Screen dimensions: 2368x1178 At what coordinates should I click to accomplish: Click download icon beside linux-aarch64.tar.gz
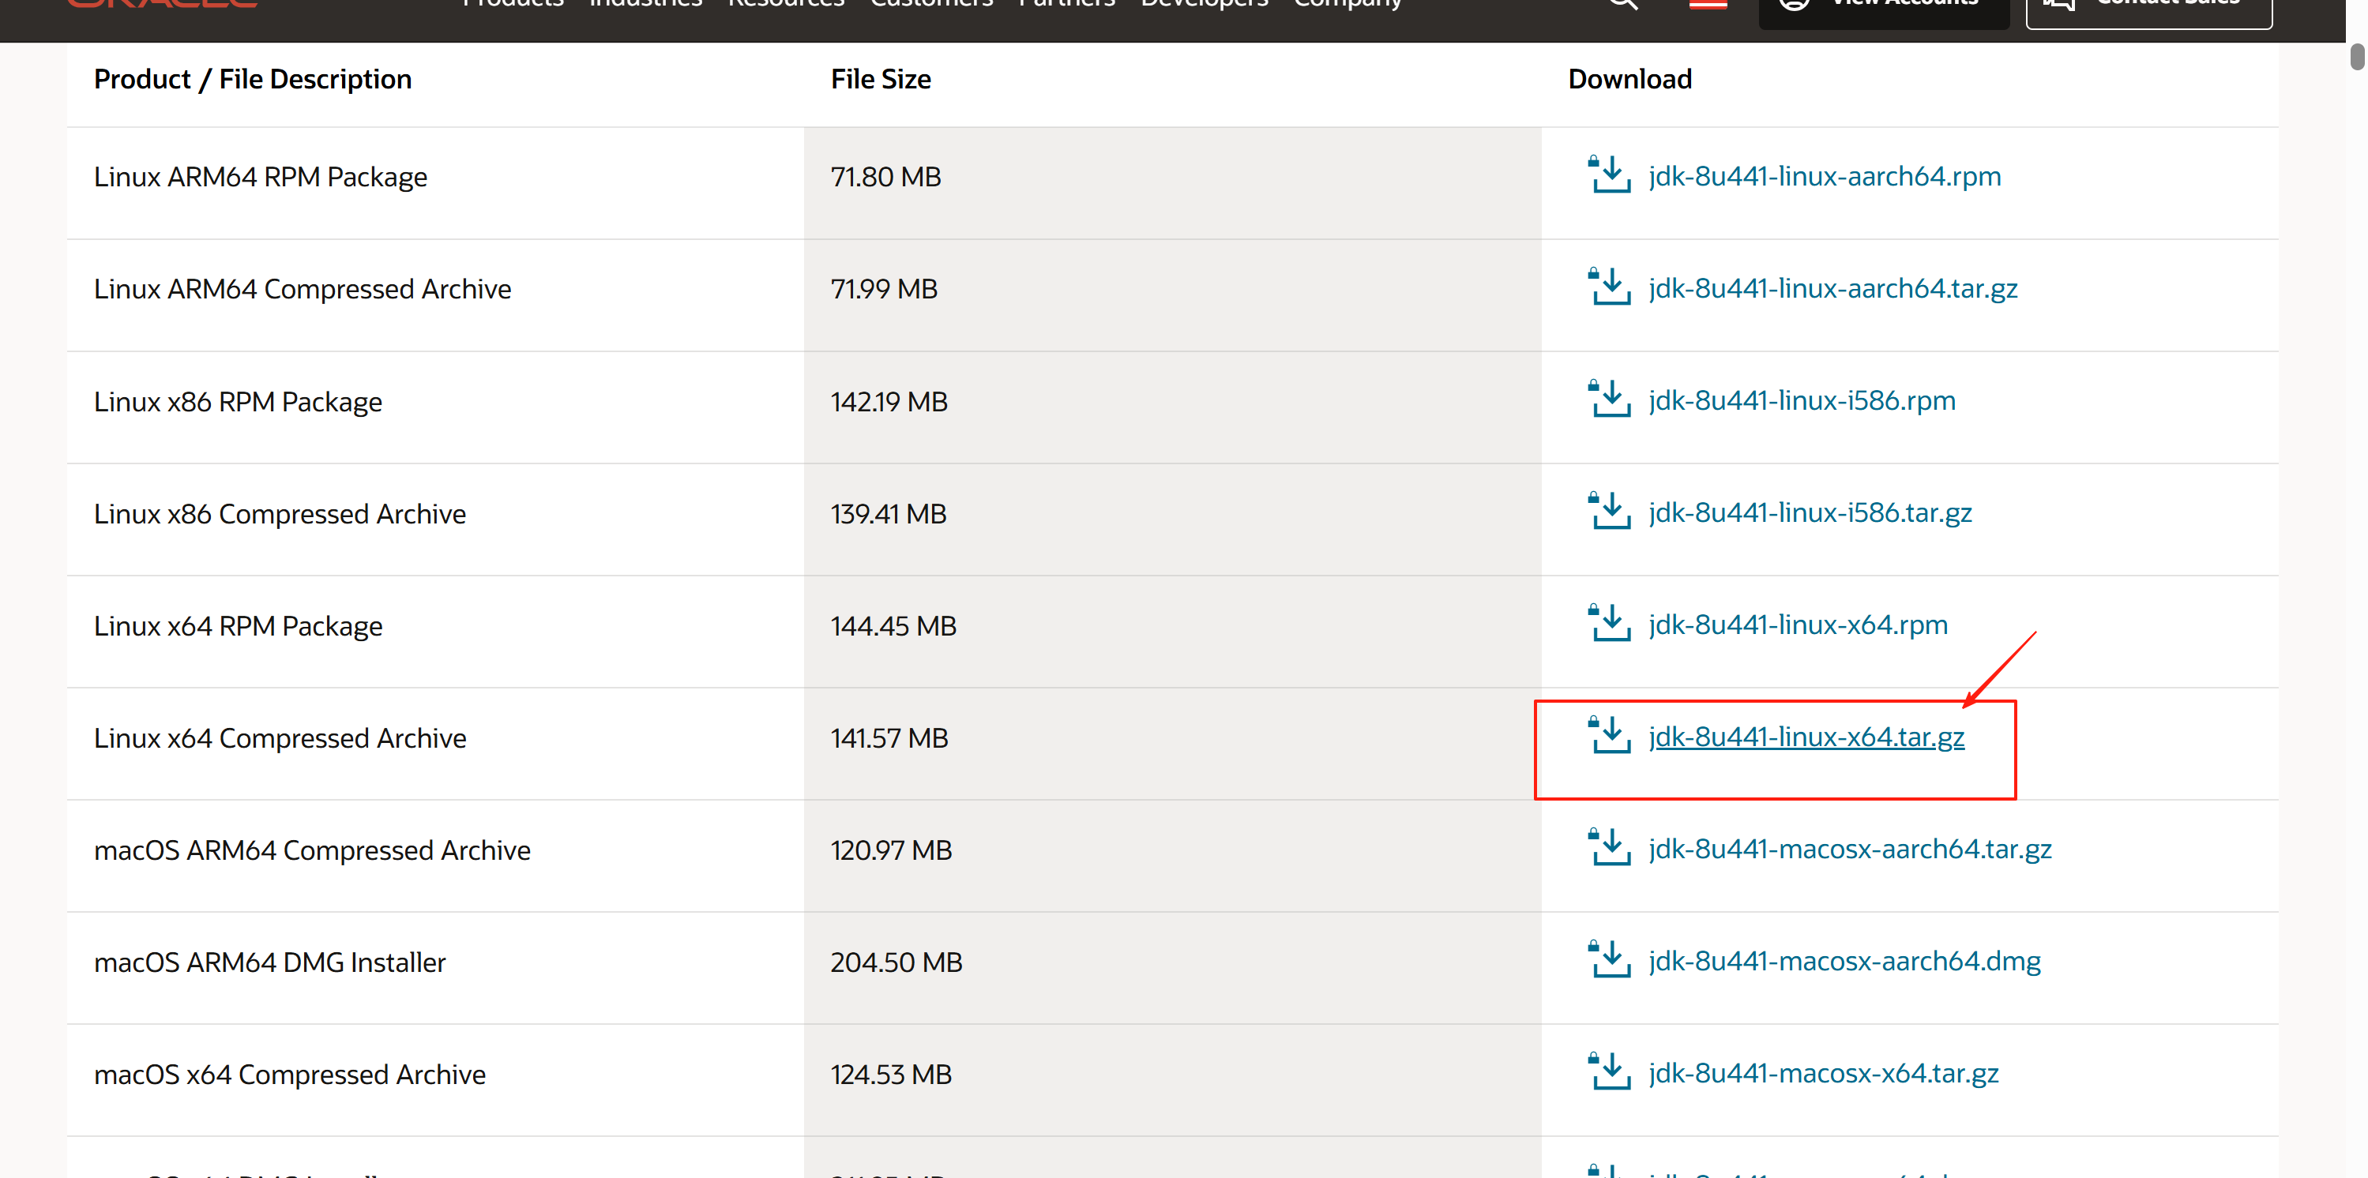[x=1610, y=287]
